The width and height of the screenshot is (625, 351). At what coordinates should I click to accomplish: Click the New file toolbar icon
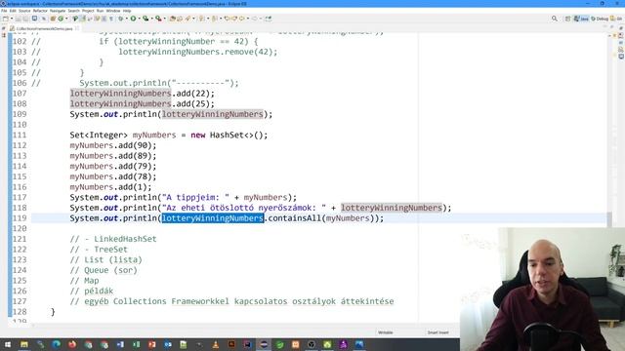click(x=5, y=19)
